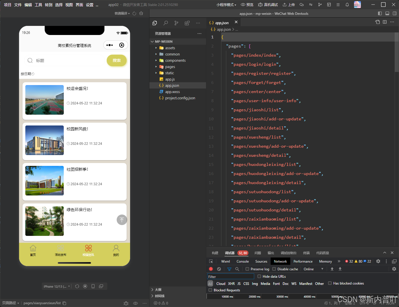
Task: Click the network search magnifier icon
Action: click(x=237, y=269)
